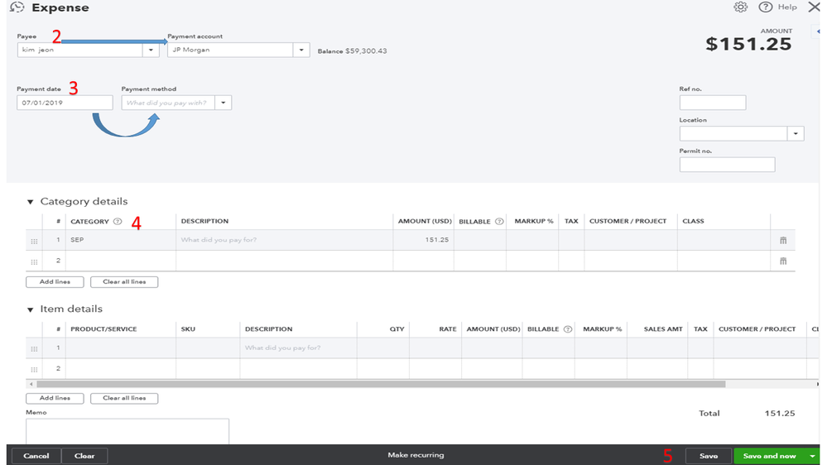Collapse the Category details section
Image resolution: width=827 pixels, height=465 pixels.
tap(30, 202)
